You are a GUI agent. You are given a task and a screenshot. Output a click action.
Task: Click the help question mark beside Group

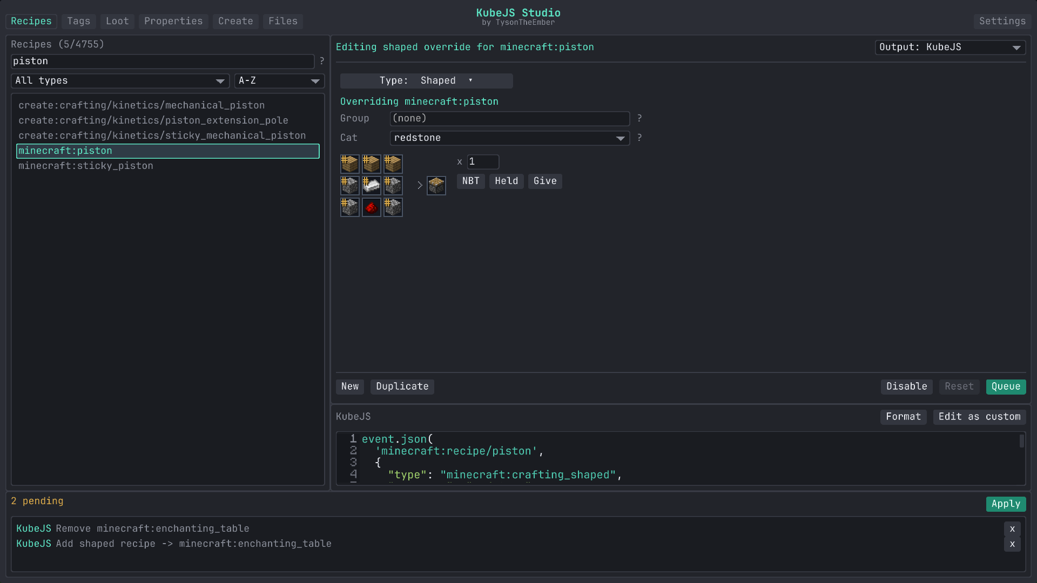[639, 118]
